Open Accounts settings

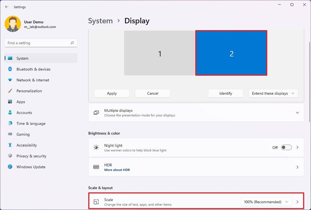(x=24, y=113)
